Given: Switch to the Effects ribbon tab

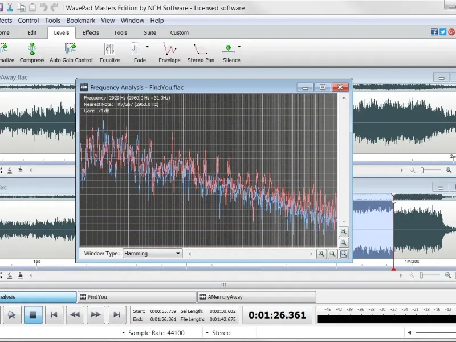Looking at the screenshot, I should [91, 32].
